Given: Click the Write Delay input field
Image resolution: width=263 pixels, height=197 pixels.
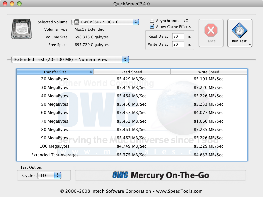Looking at the screenshot, I should [x=178, y=44].
